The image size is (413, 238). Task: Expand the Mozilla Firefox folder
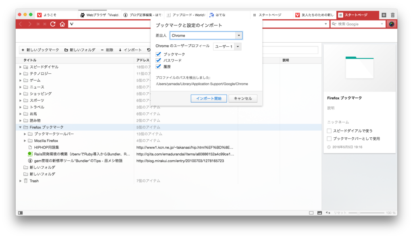coord(25,141)
